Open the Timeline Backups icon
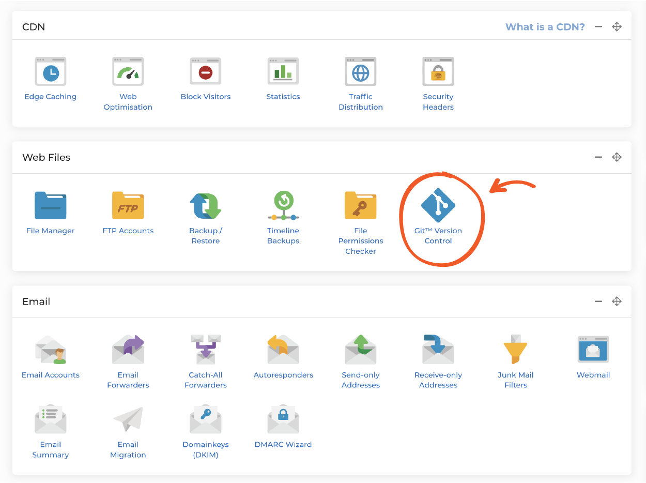646x483 pixels. pyautogui.click(x=283, y=205)
